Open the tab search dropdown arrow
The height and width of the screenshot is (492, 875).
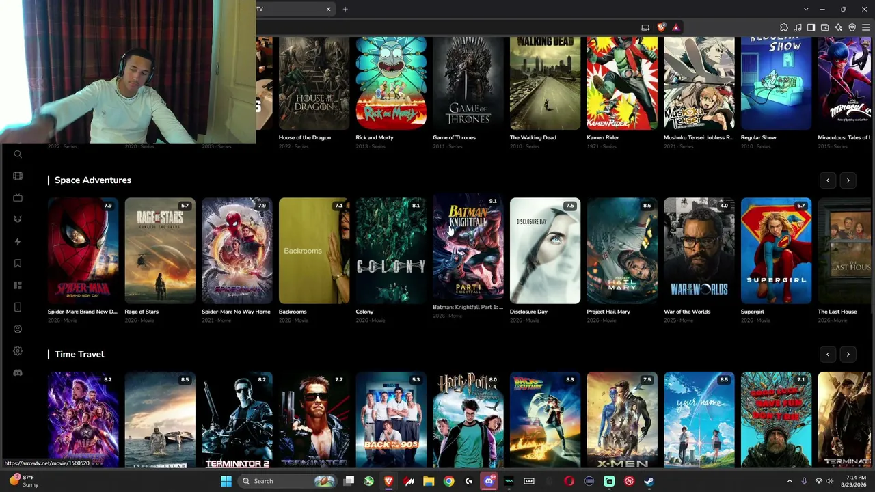click(806, 9)
